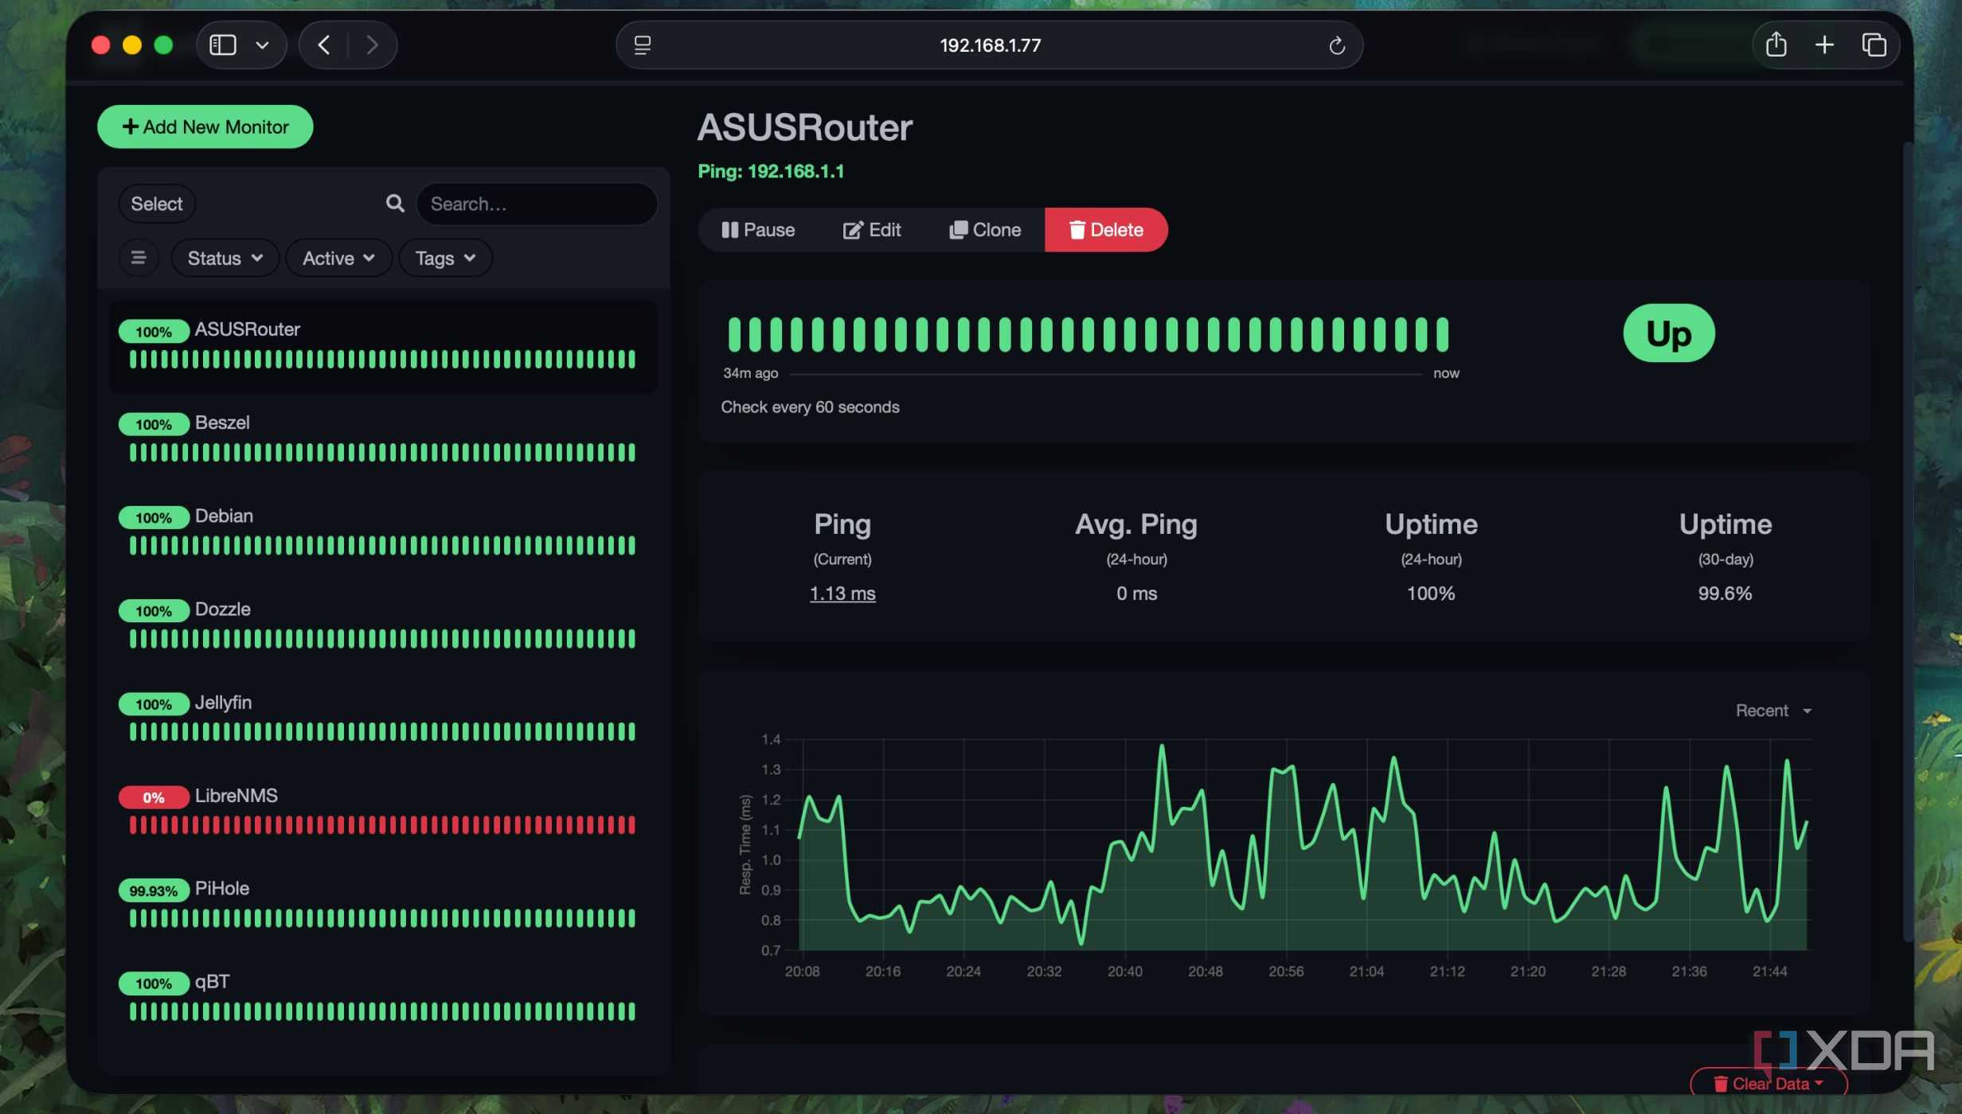Image resolution: width=1962 pixels, height=1114 pixels.
Task: Click the 99.93% badge on PiHole
Action: point(154,890)
